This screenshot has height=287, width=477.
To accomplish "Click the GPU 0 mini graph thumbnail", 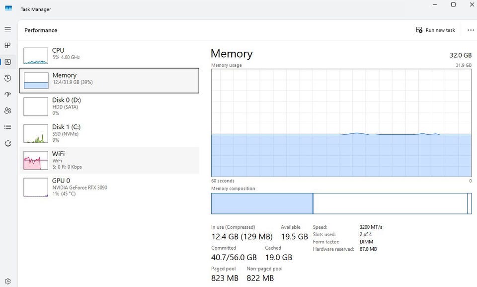I will 36,188.
